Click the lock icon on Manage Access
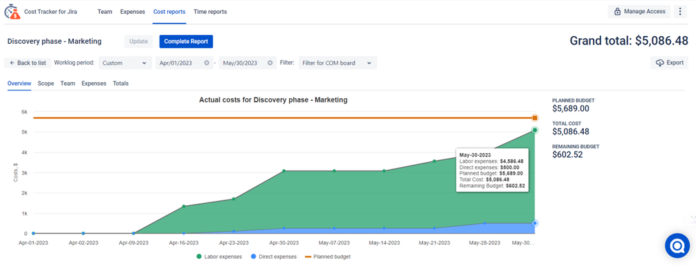Viewport: 696px width, 272px height. pos(617,12)
